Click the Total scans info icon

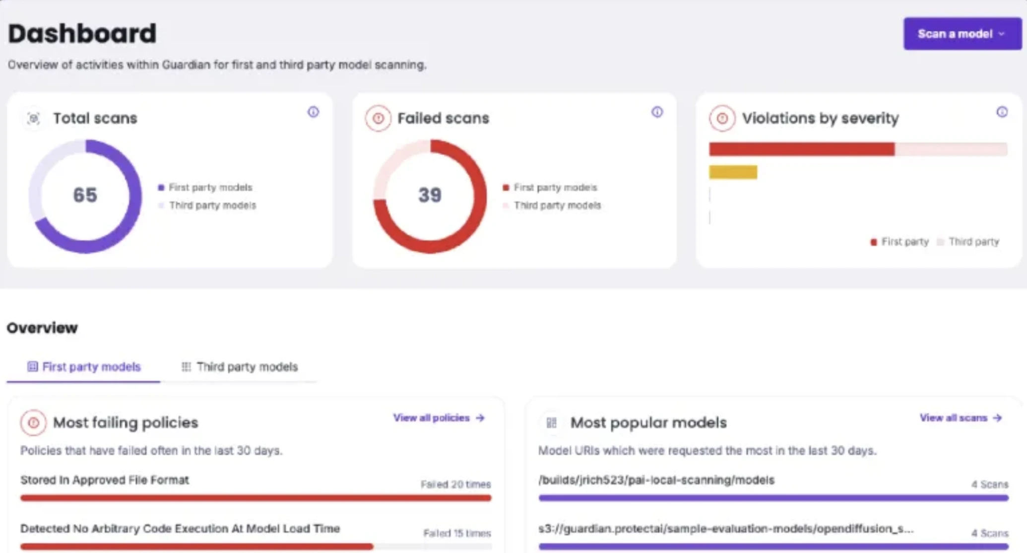click(313, 112)
